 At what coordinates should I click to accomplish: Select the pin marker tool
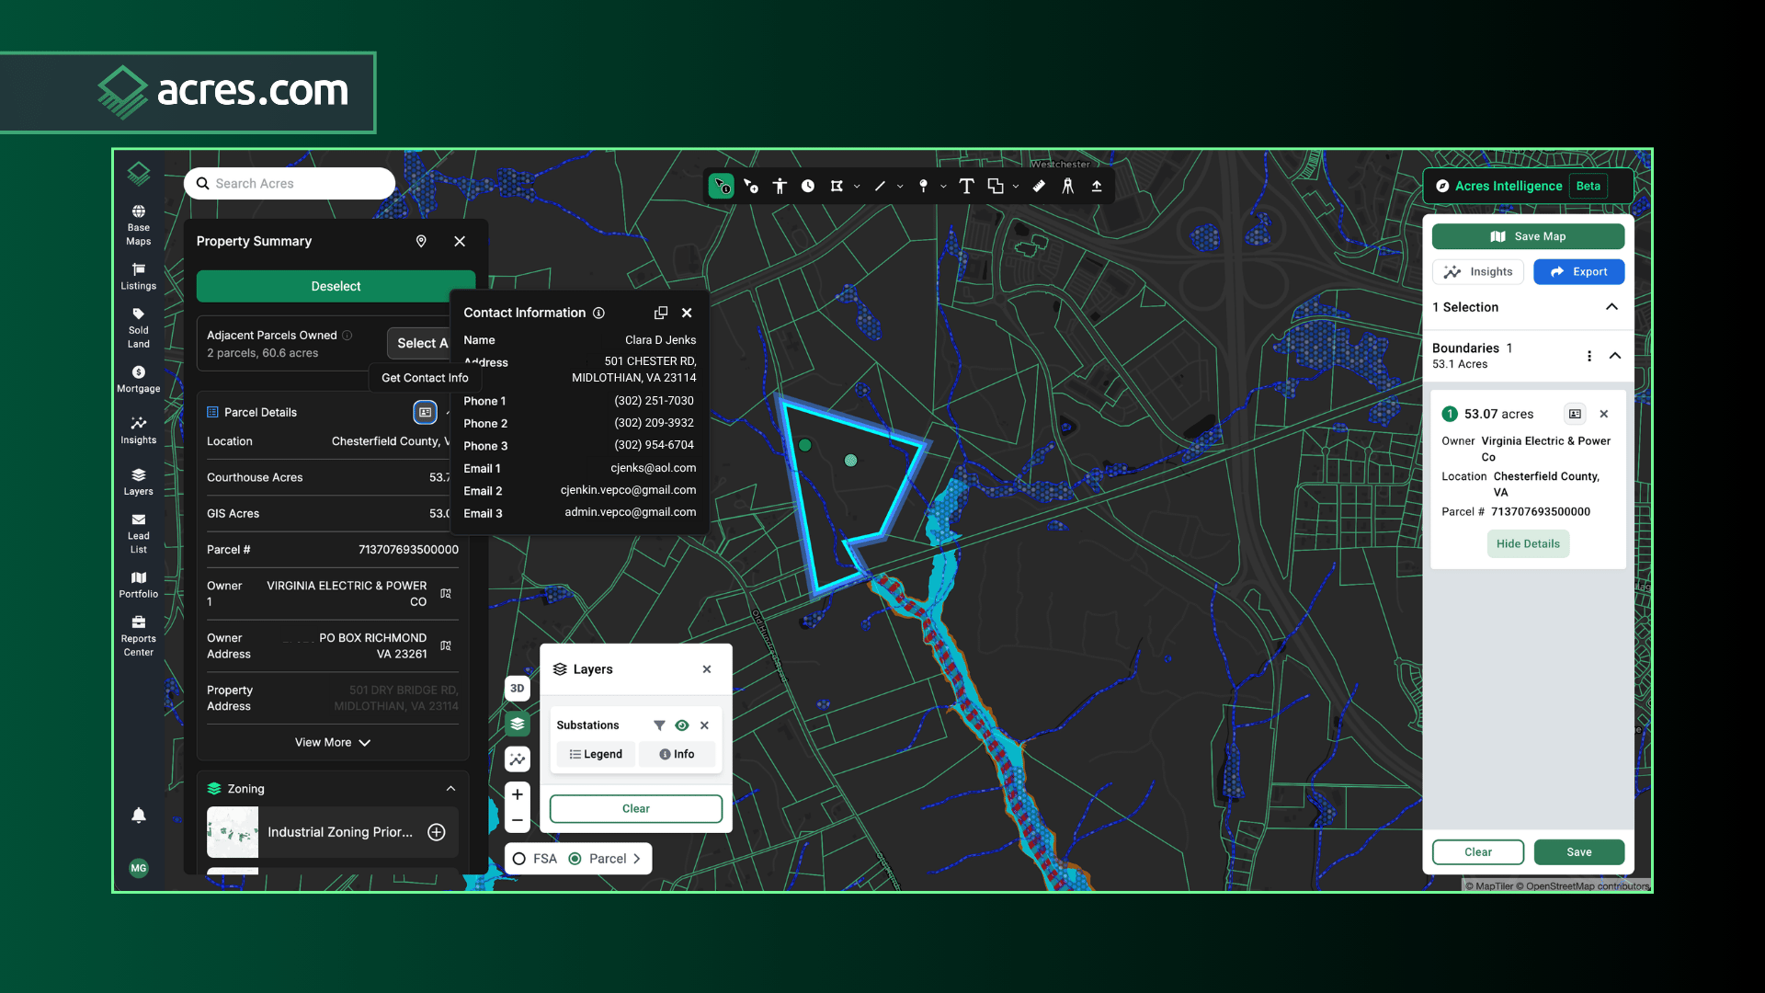(923, 186)
